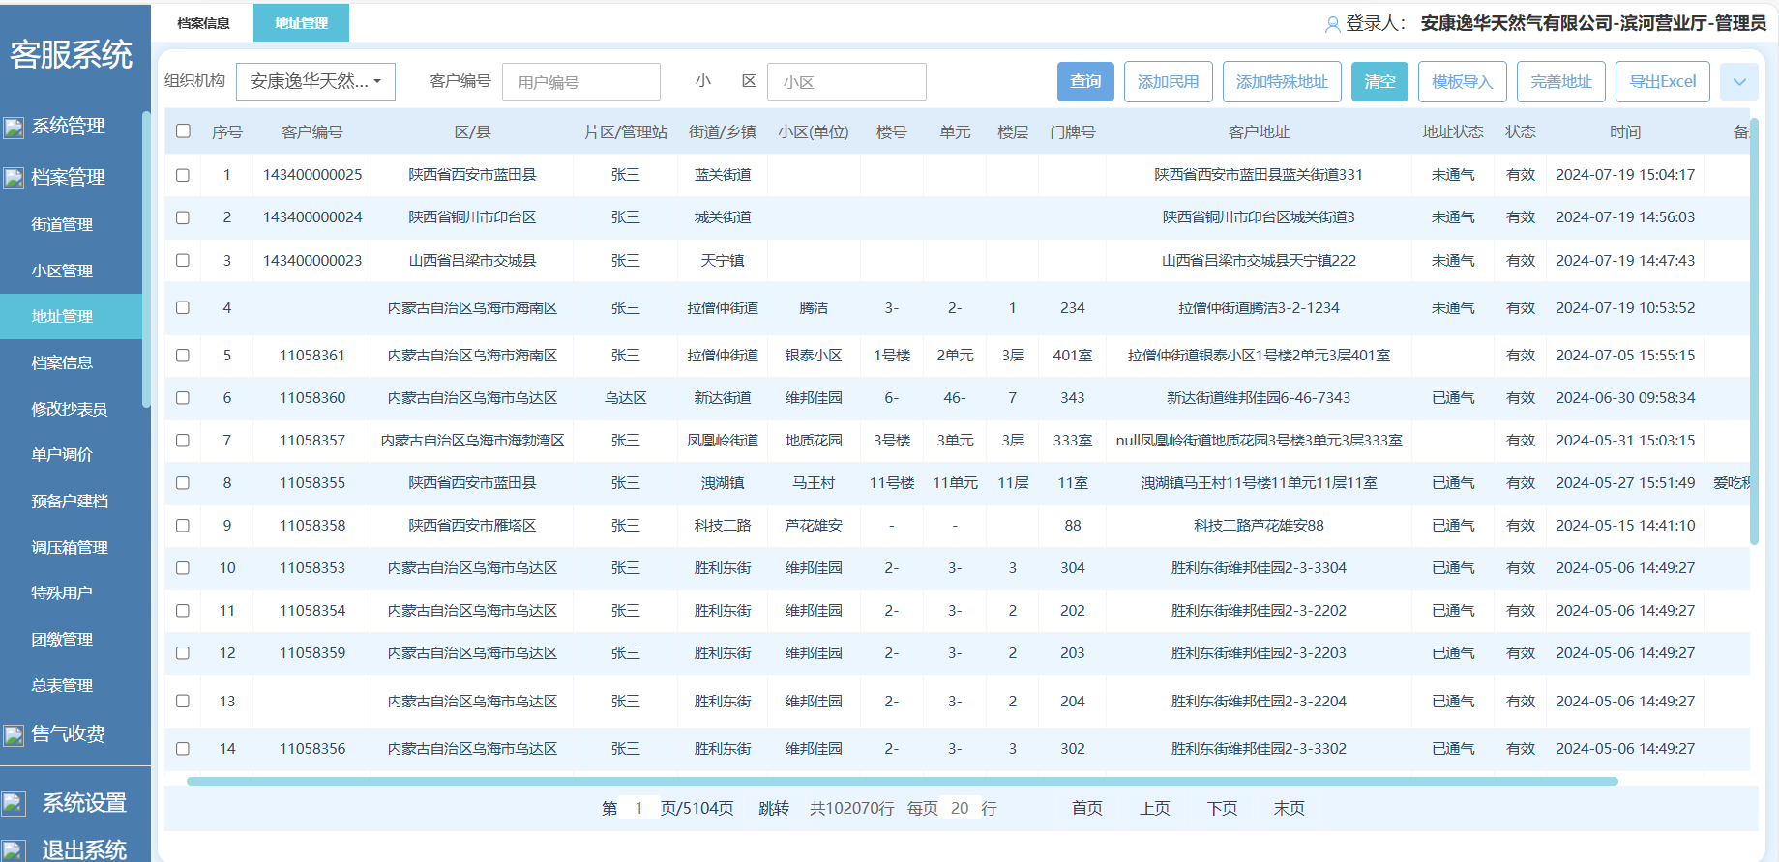Select checkbox for row 4 拉僧仲街道腾洁
Image resolution: width=1779 pixels, height=862 pixels.
pyautogui.click(x=183, y=307)
